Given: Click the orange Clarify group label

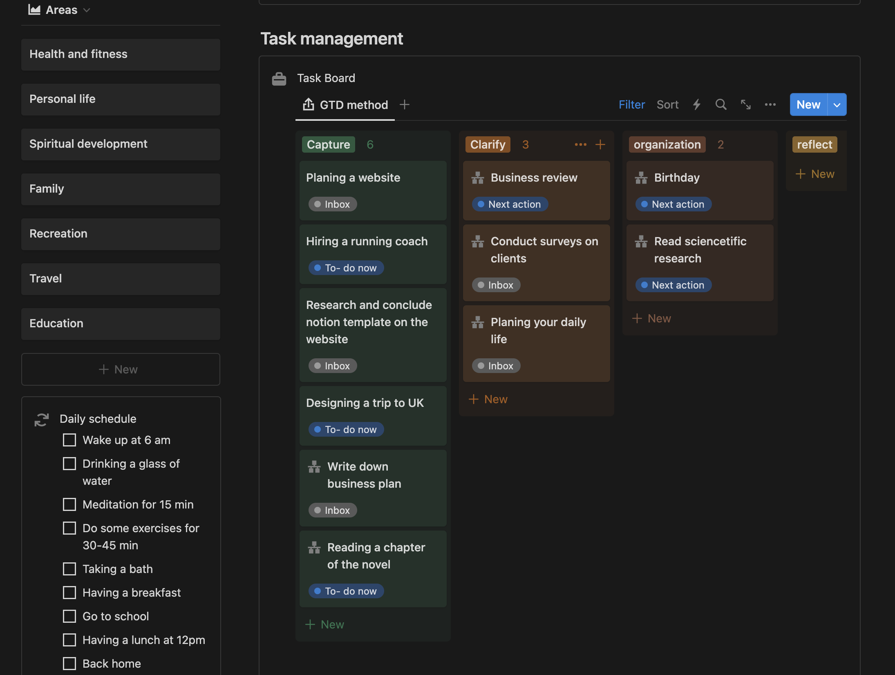Looking at the screenshot, I should [x=488, y=144].
